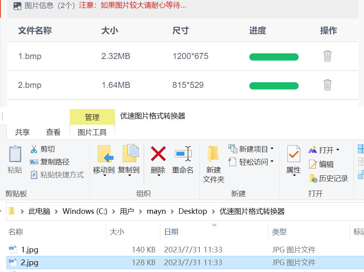Expand the 轻松访问 dropdown arrow

[x=272, y=161]
